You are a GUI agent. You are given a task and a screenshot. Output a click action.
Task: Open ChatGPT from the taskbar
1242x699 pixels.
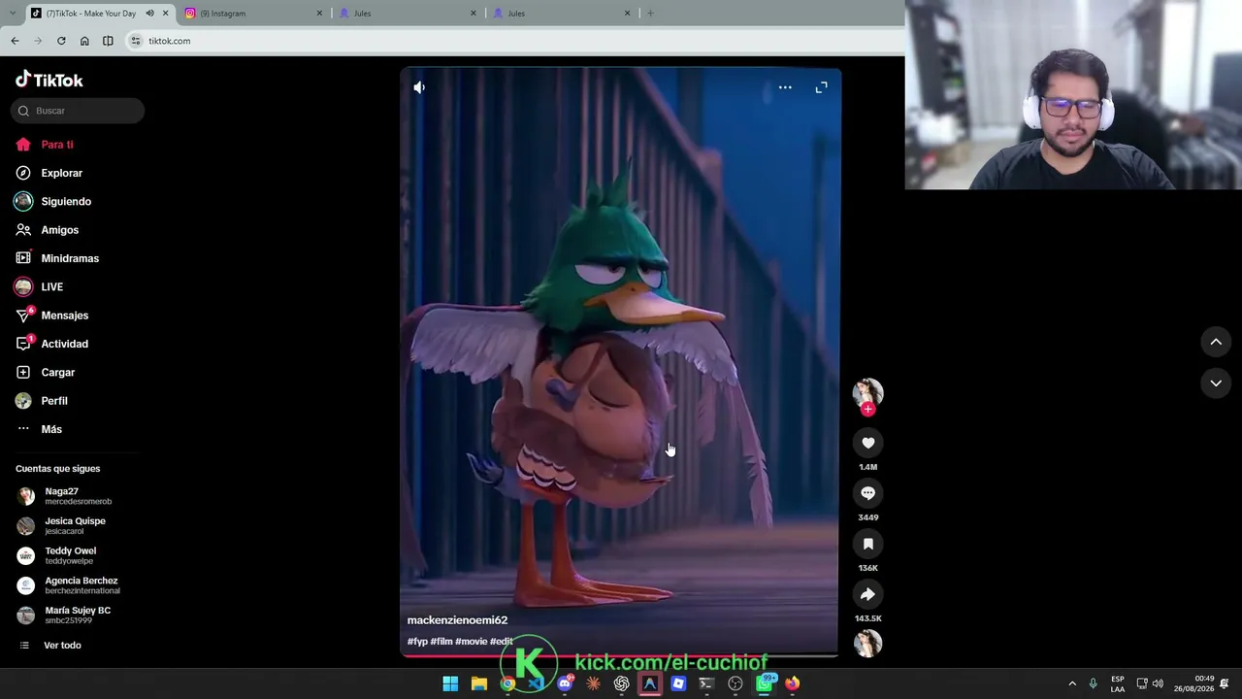click(621, 683)
